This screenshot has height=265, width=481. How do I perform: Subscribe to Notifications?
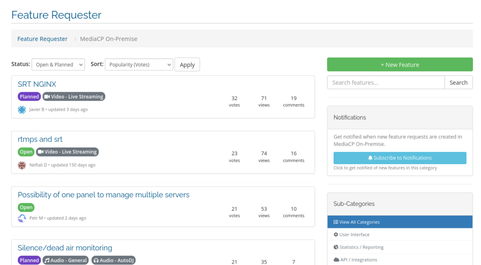(x=400, y=158)
